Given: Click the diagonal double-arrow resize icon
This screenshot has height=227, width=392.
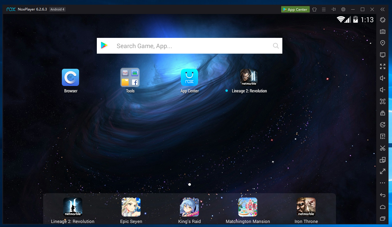Looking at the screenshot, I should (x=383, y=171).
